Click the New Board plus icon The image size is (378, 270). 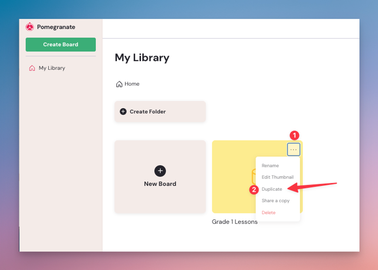coord(160,171)
